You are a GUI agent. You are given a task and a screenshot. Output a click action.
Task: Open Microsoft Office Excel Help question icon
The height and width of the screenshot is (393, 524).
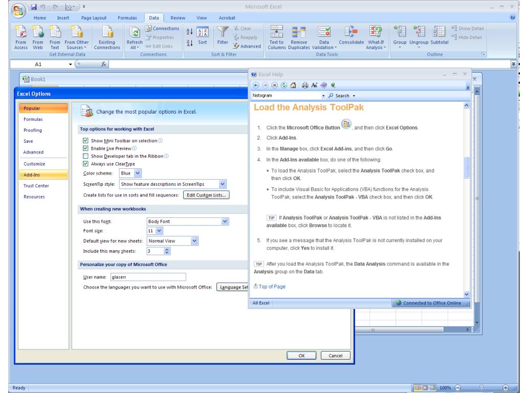pyautogui.click(x=512, y=17)
